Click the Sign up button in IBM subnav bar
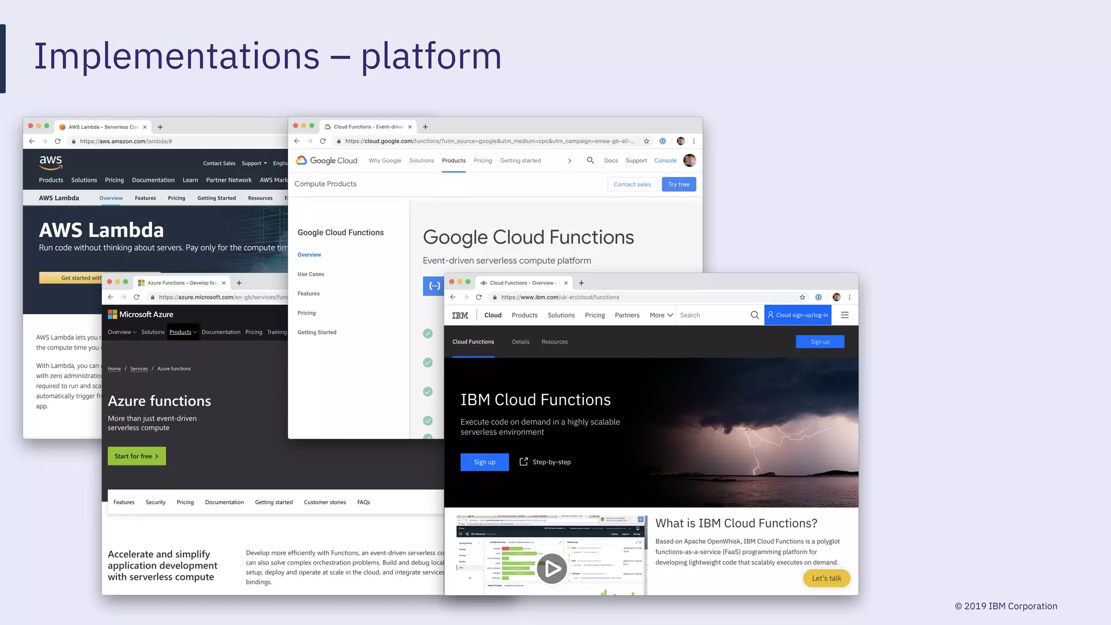The width and height of the screenshot is (1111, 625). pos(820,342)
